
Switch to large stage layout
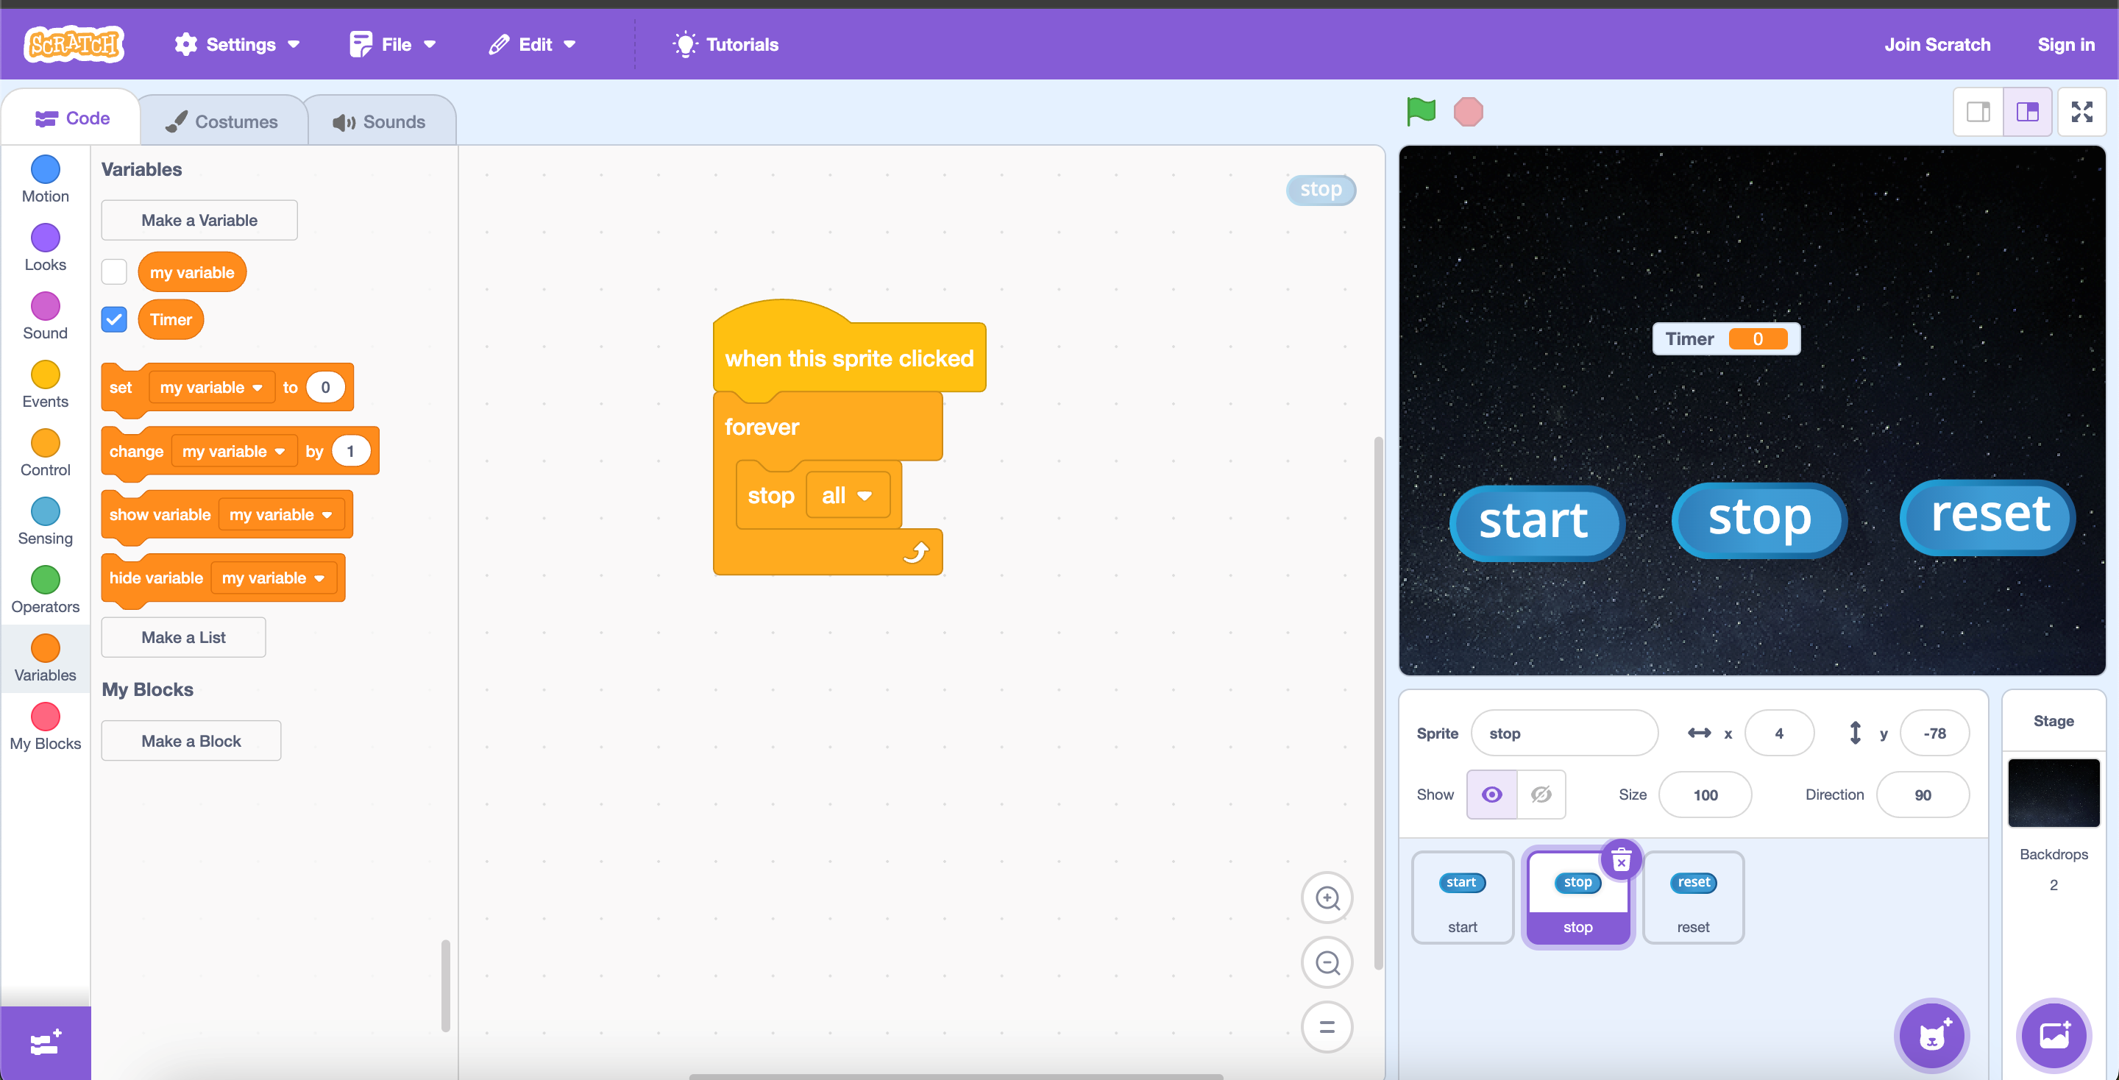[2028, 112]
